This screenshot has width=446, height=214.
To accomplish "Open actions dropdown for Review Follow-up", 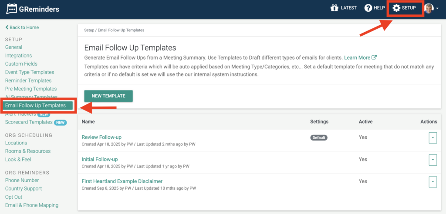I will (432, 137).
